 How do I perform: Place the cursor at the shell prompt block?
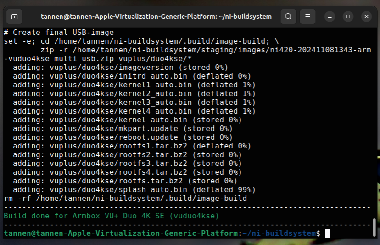[327, 234]
